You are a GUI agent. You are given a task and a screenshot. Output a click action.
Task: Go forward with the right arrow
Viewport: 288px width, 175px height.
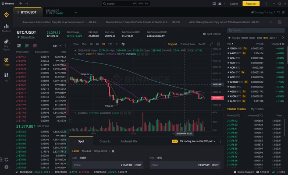(27, 3)
